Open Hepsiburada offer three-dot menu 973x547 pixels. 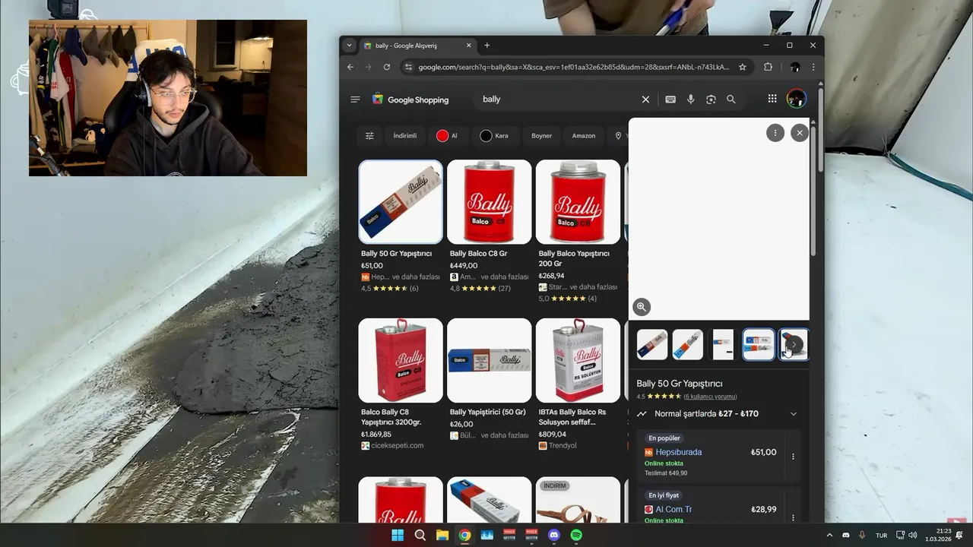(x=793, y=457)
